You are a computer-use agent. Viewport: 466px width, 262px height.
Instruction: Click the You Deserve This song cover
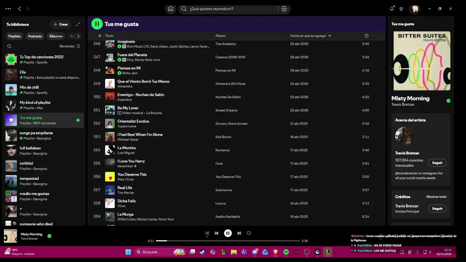coord(110,176)
